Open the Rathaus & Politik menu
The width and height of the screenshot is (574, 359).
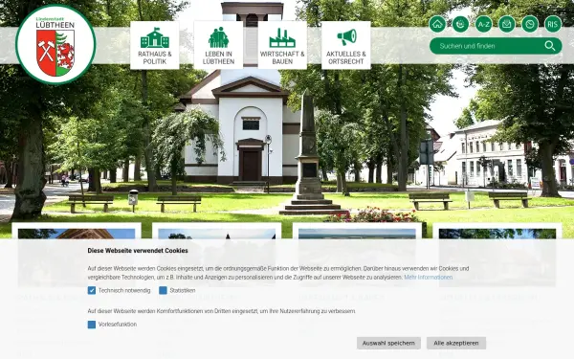click(x=154, y=45)
